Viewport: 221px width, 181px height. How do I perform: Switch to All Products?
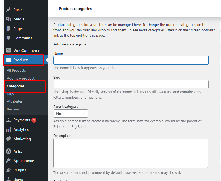point(16,70)
